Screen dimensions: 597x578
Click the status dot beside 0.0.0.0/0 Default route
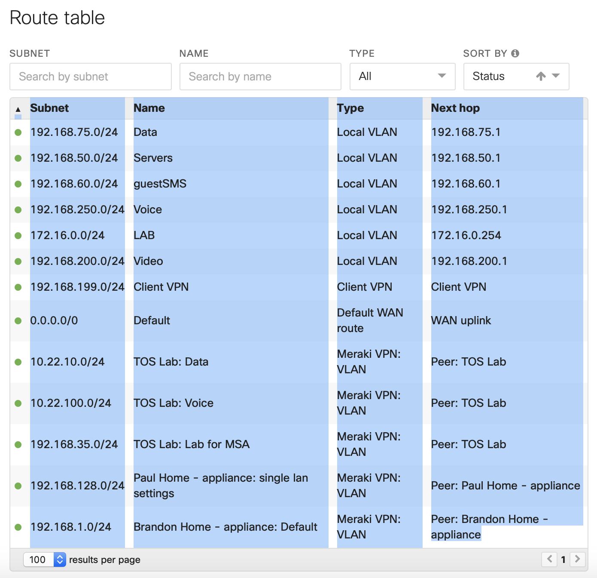[x=18, y=320]
